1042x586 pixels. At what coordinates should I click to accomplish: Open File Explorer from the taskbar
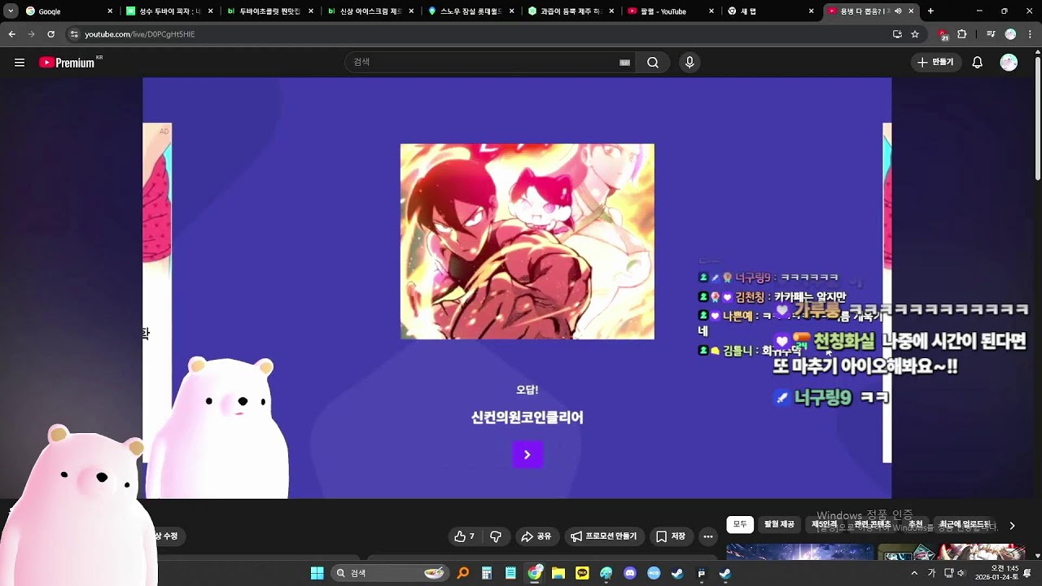tap(558, 573)
